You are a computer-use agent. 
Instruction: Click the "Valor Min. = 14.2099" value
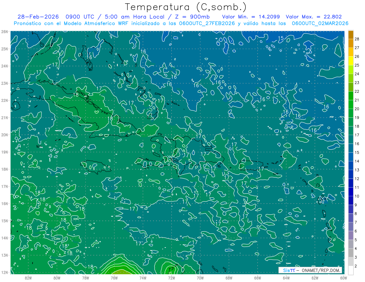pos(251,17)
